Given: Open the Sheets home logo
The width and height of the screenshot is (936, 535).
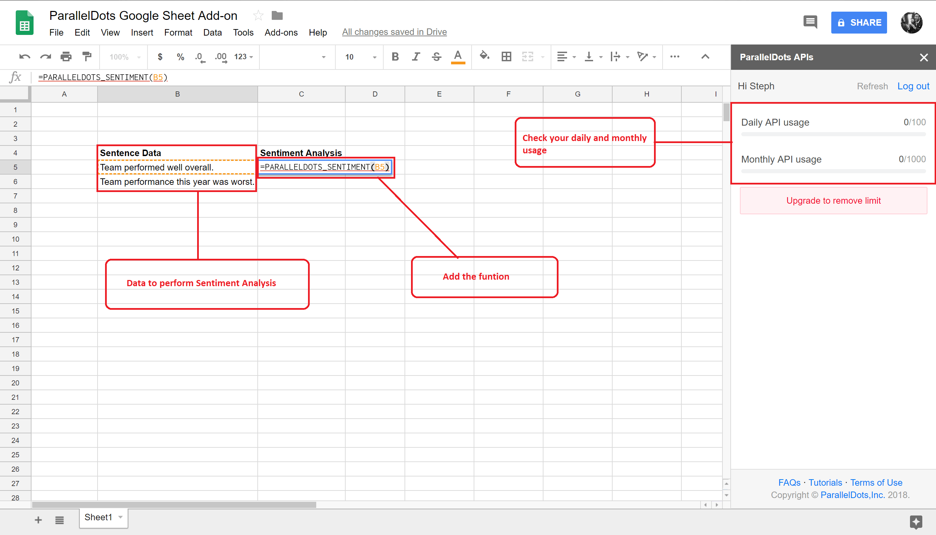Looking at the screenshot, I should pos(25,22).
